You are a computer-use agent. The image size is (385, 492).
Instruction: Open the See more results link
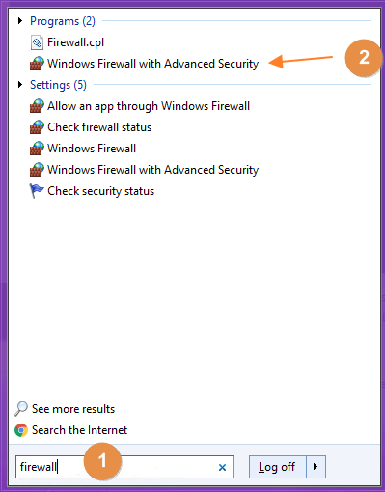73,409
